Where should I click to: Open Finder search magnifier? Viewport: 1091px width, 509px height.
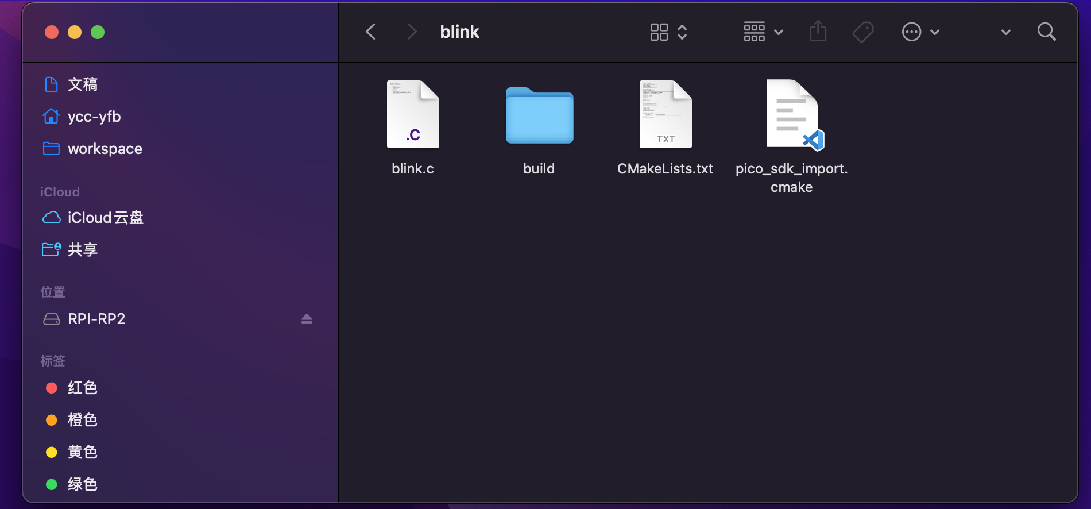tap(1047, 32)
